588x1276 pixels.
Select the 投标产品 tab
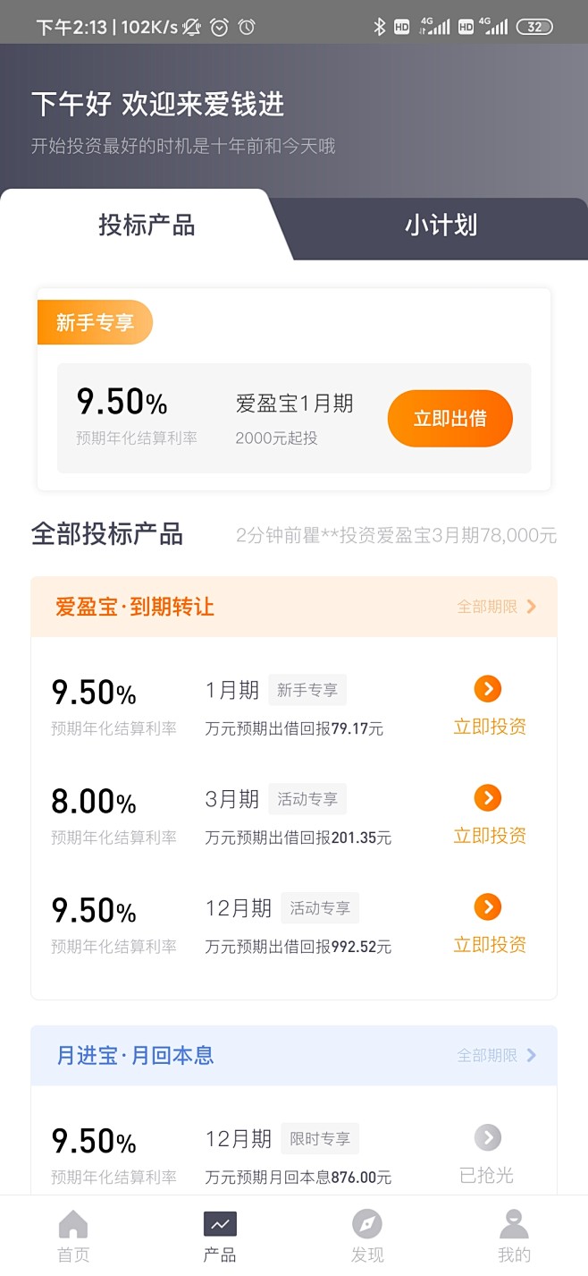coord(147,225)
